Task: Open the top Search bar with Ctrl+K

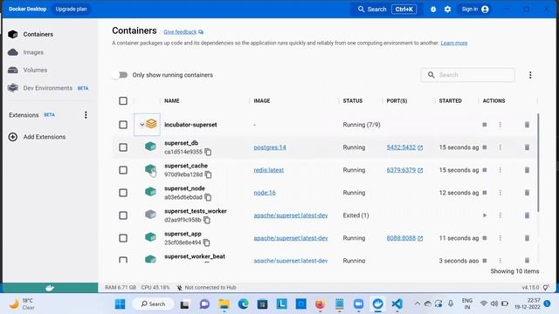Action: click(387, 10)
